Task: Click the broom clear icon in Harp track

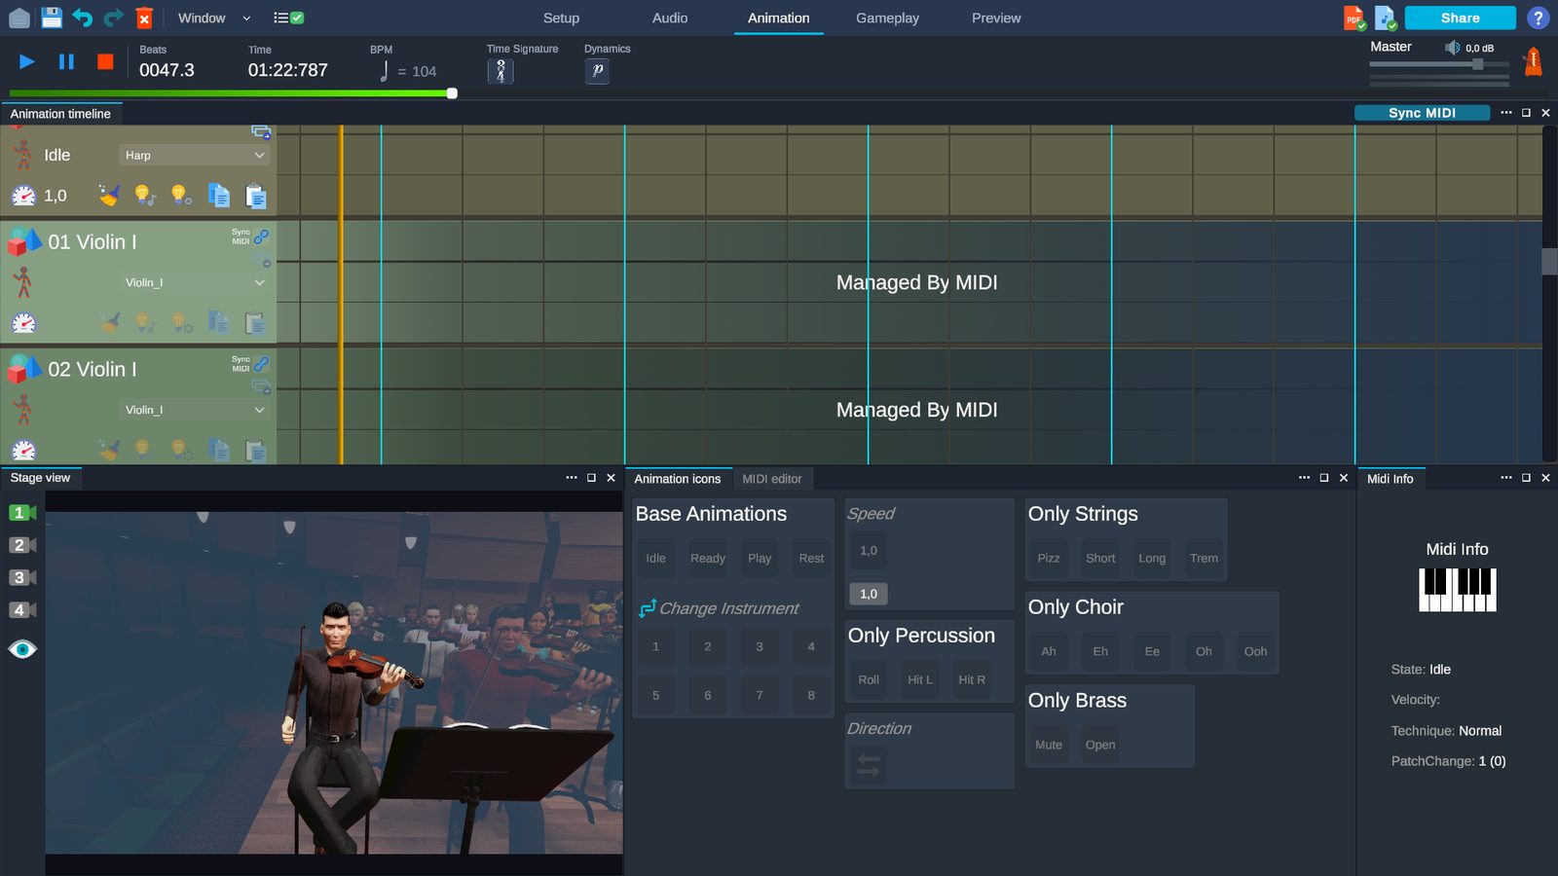Action: coord(109,196)
